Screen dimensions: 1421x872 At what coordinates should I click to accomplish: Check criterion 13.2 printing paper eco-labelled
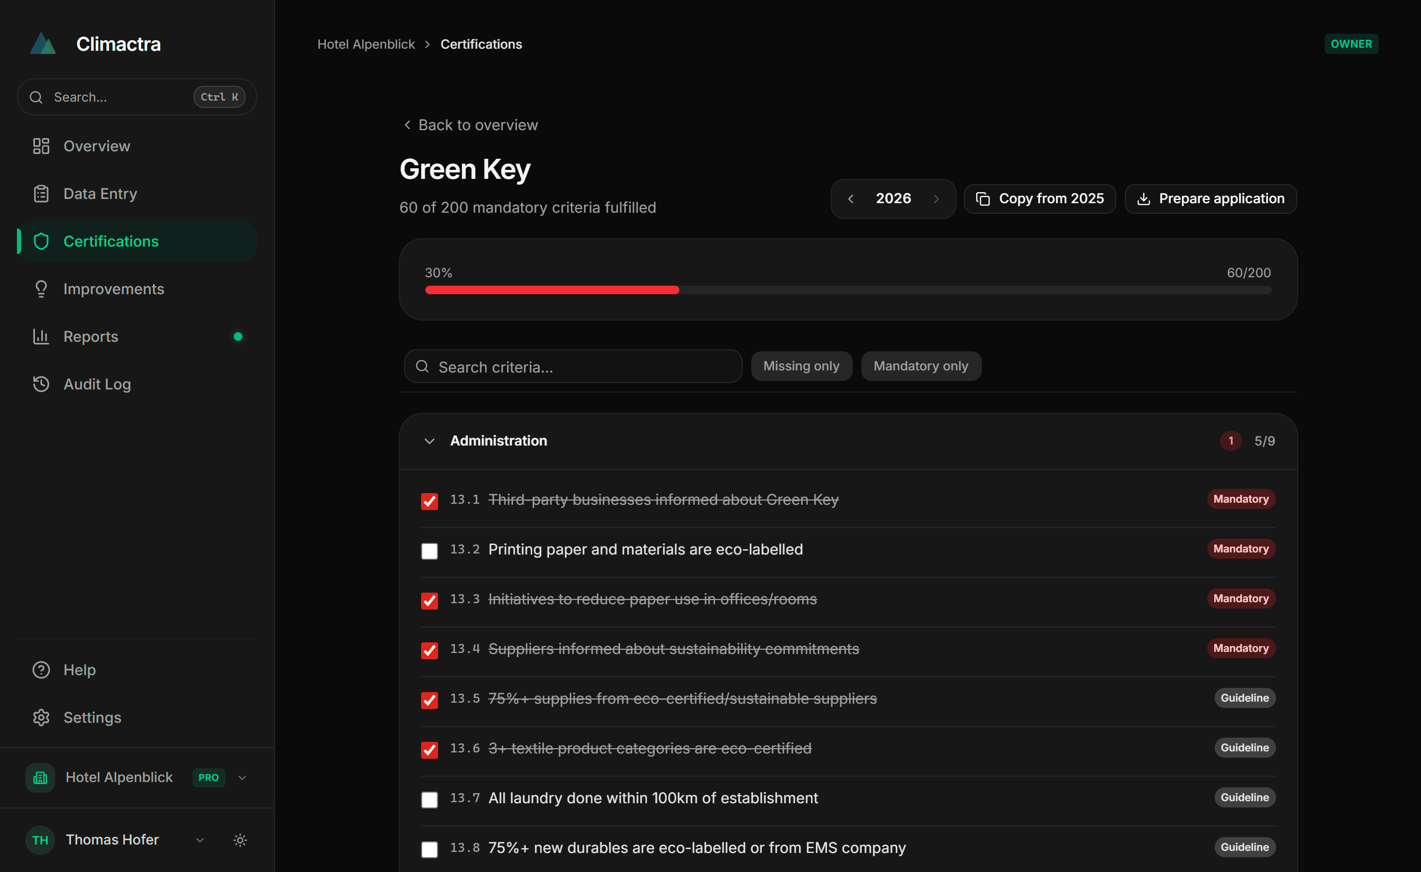pos(429,551)
